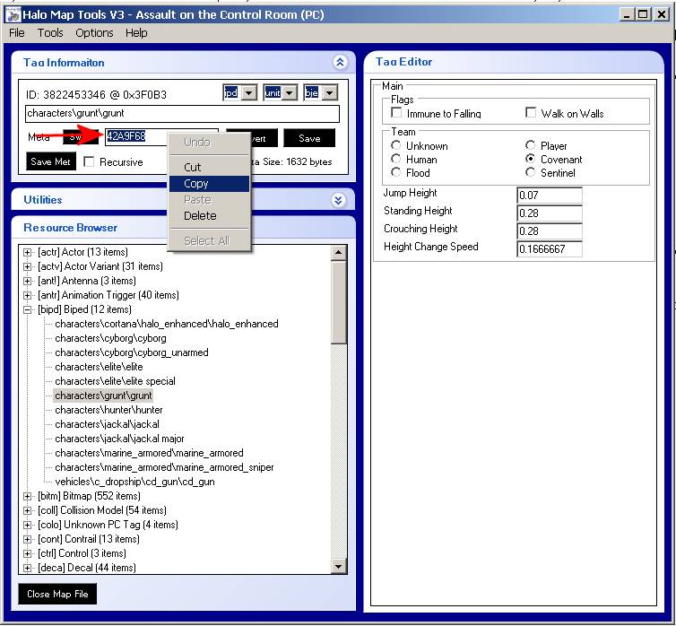Select the Player team radio
Image resolution: width=676 pixels, height=626 pixels.
[x=531, y=145]
